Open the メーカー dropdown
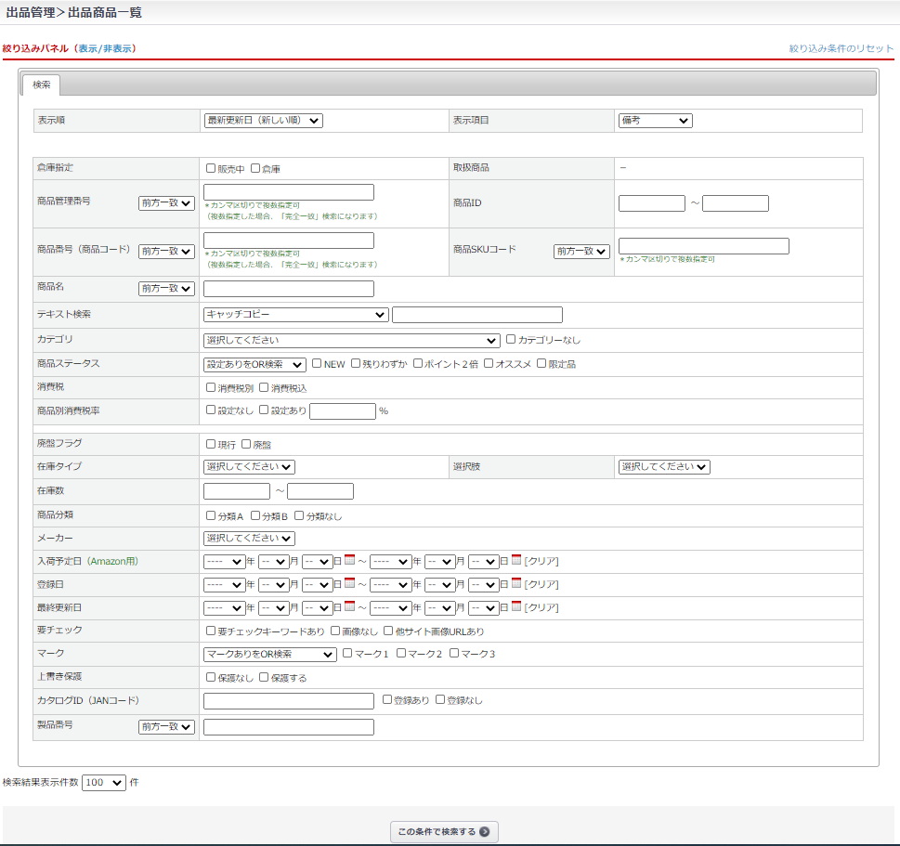Screen dimensions: 900x846 click(x=249, y=538)
